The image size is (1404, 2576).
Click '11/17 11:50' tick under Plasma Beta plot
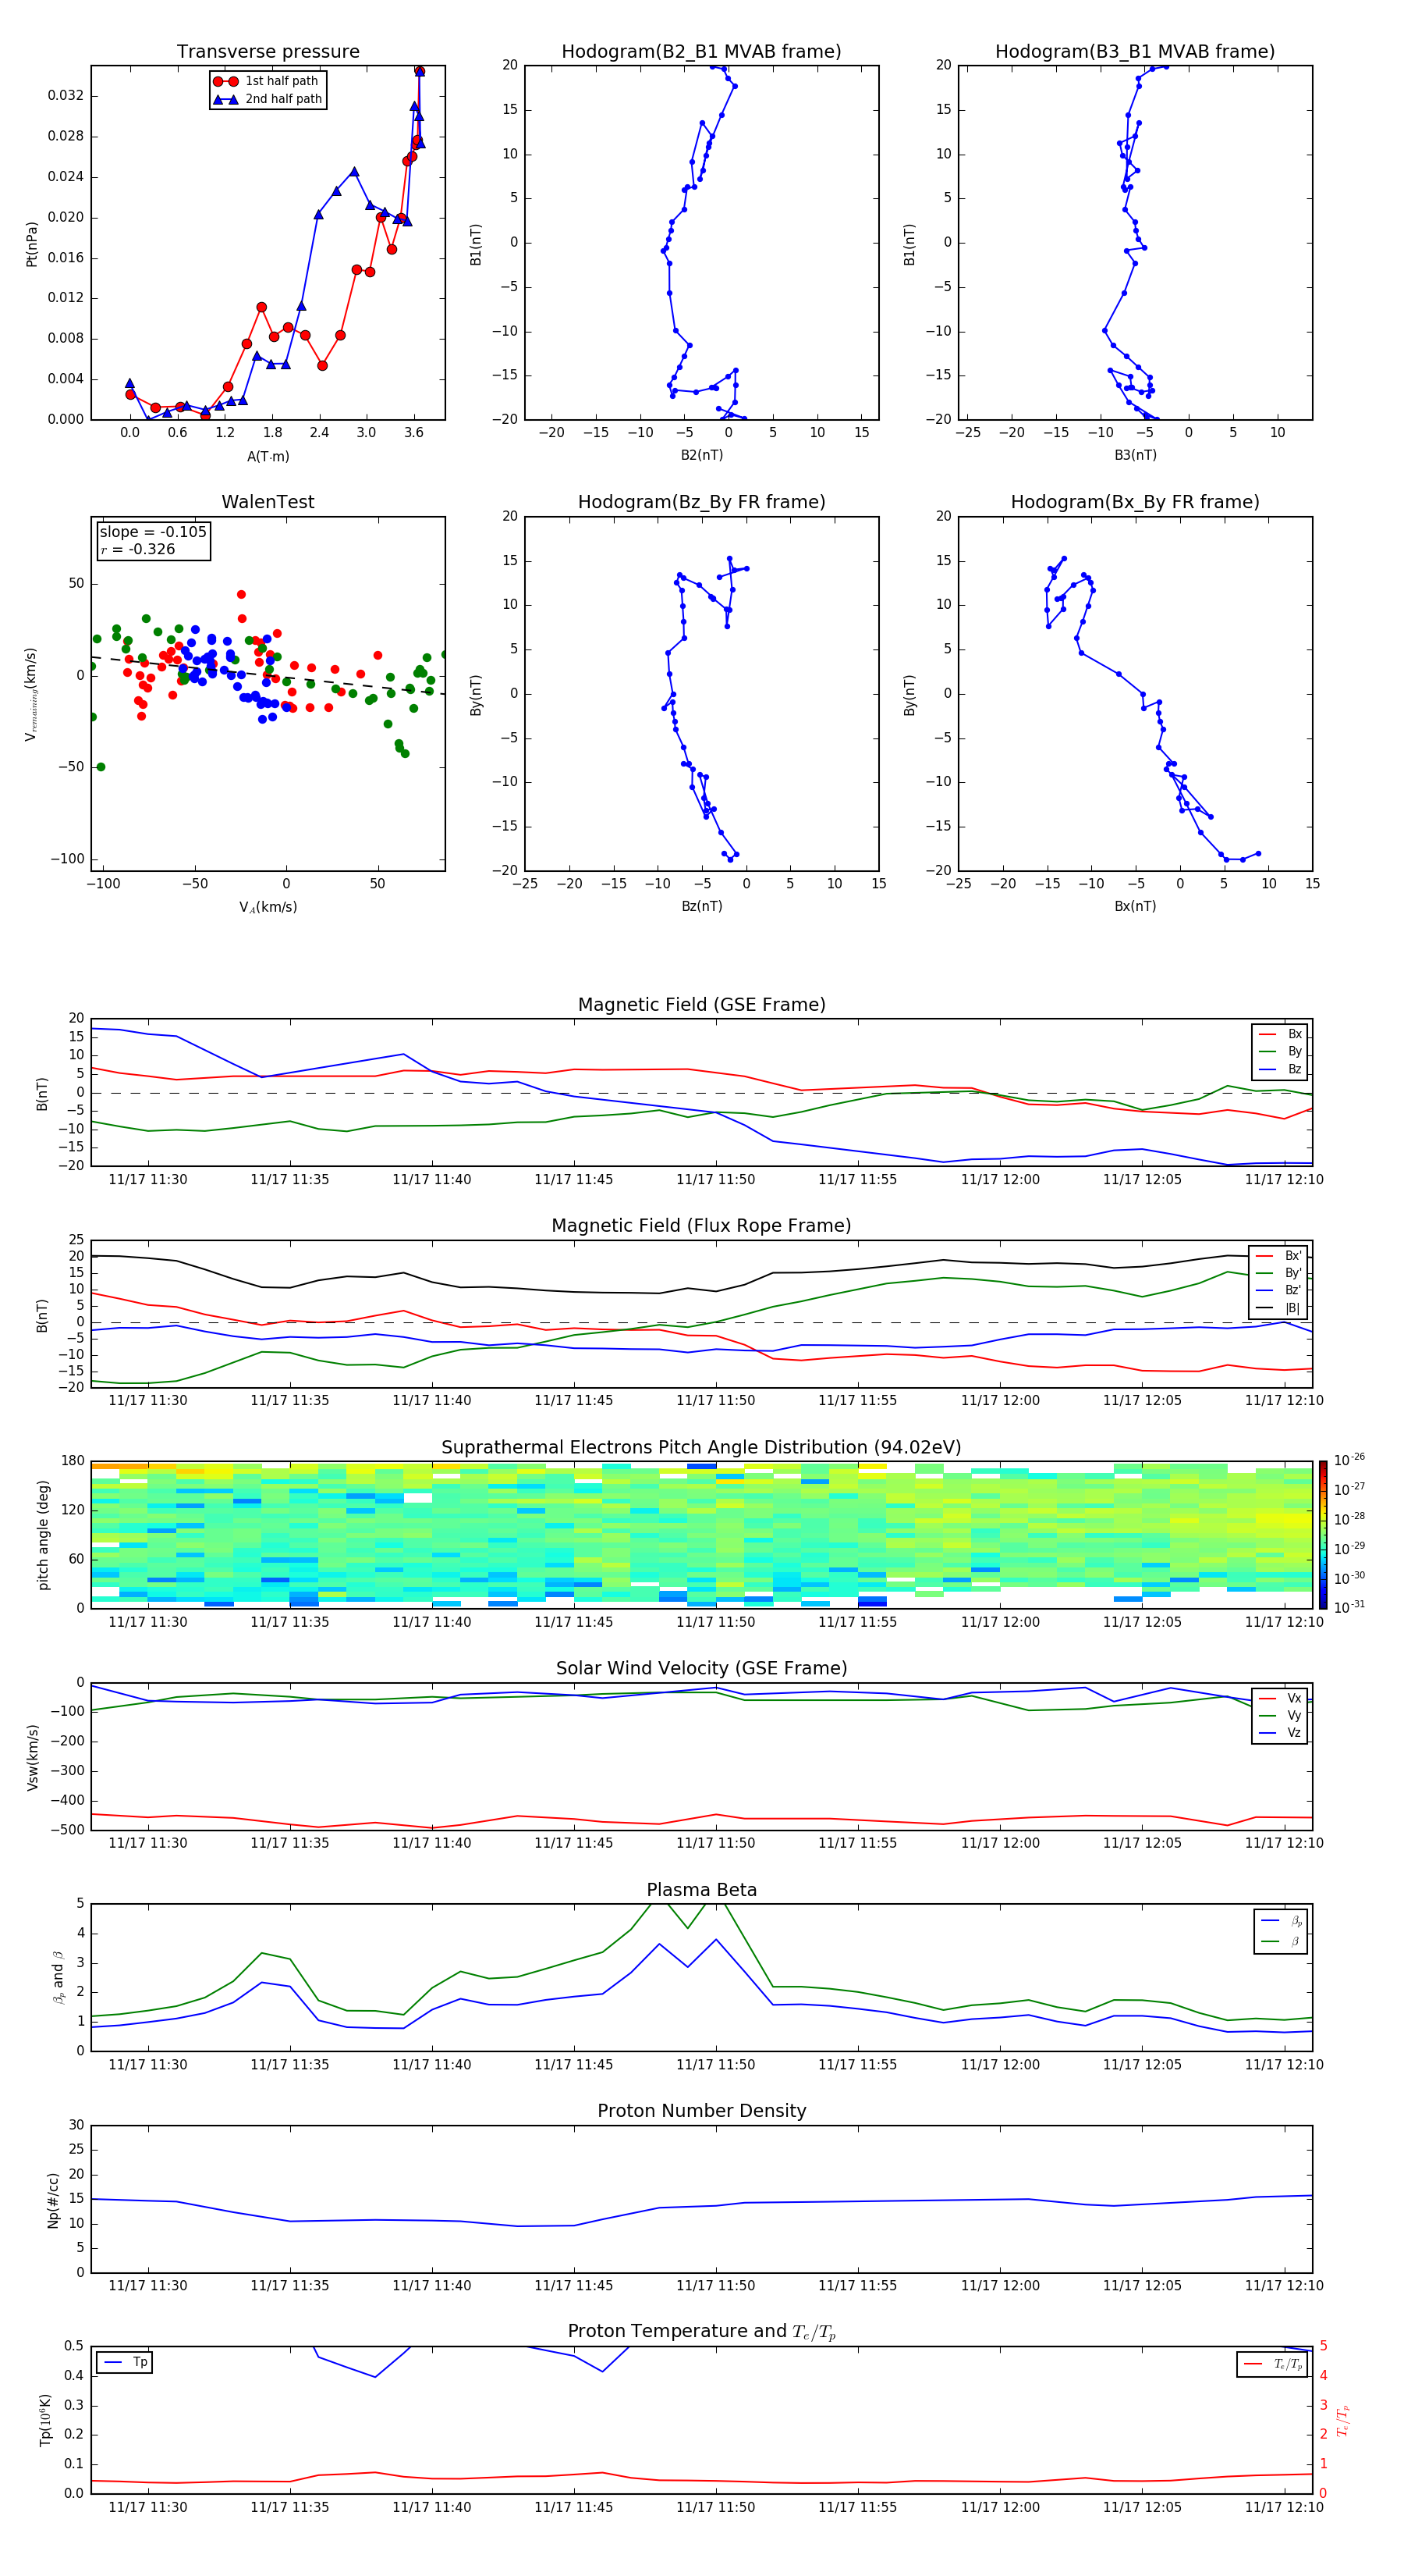715,2064
